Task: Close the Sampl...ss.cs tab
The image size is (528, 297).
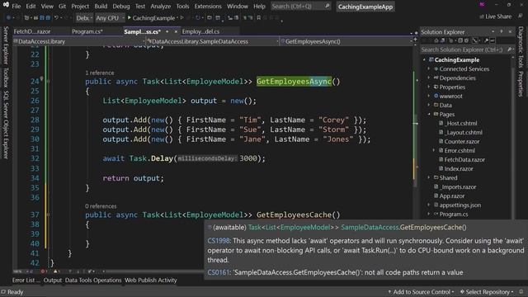Action: tap(176, 31)
